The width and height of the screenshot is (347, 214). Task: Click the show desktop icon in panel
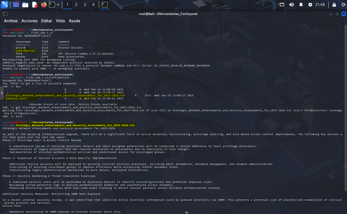pyautogui.click(x=16, y=5)
